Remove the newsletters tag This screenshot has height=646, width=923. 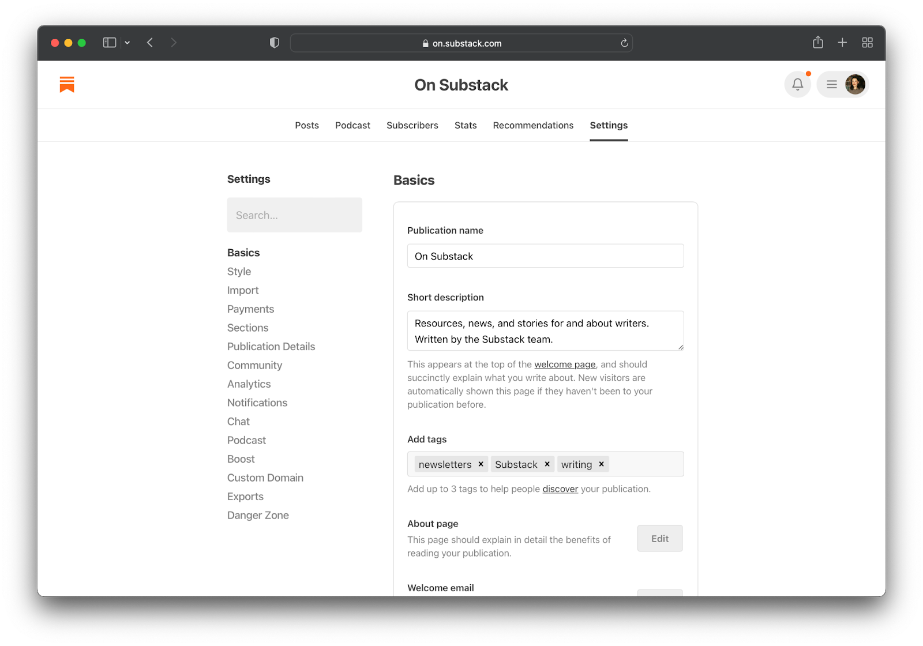(x=481, y=464)
